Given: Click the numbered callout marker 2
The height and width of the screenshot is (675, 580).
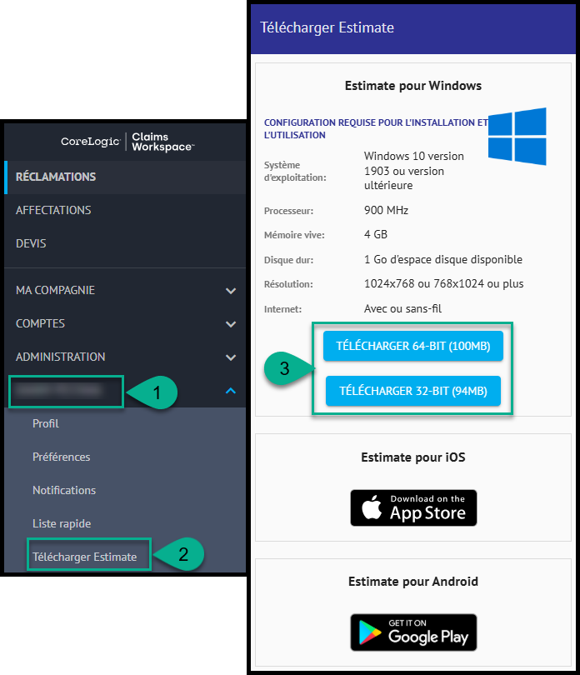Looking at the screenshot, I should coord(180,554).
